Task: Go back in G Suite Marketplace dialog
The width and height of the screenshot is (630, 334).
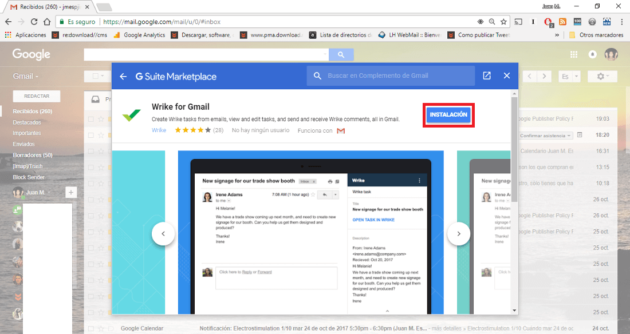Action: (123, 76)
